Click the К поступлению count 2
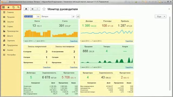The height and width of the screenshot is (97, 173). tap(74, 52)
